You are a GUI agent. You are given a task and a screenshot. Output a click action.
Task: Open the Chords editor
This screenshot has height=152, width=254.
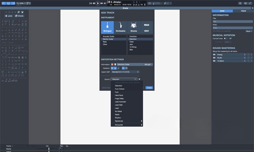coord(19,16)
